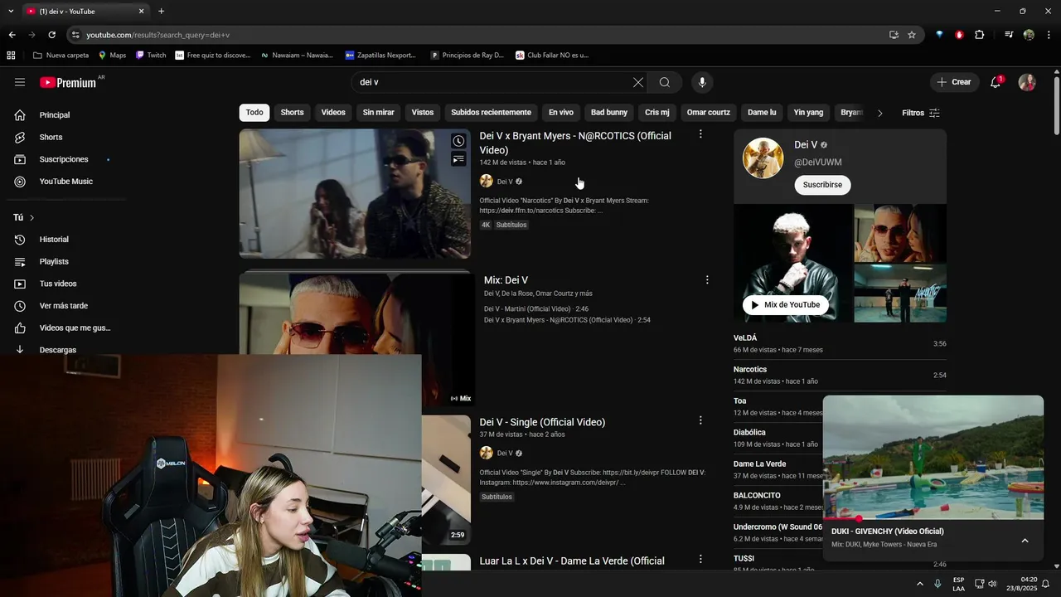
Task: Open the notifications bell
Action: (996, 82)
